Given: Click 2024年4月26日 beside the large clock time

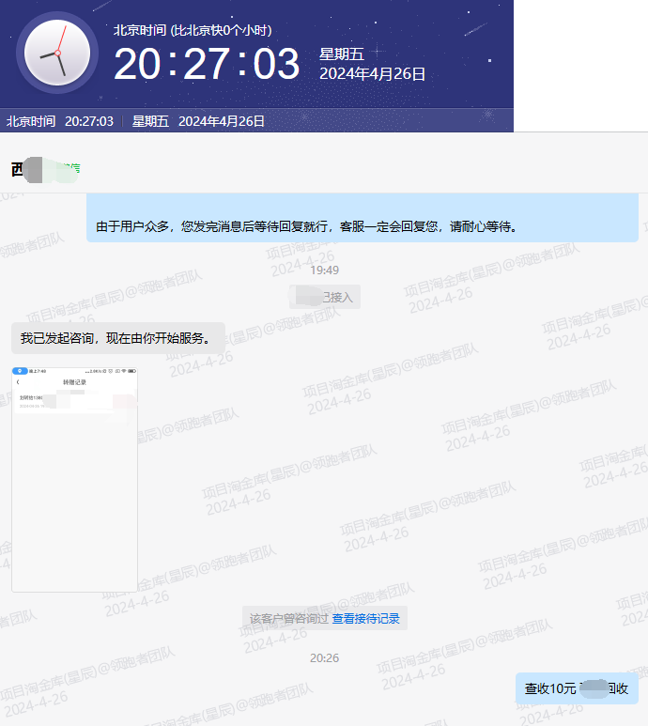Looking at the screenshot, I should tap(372, 73).
